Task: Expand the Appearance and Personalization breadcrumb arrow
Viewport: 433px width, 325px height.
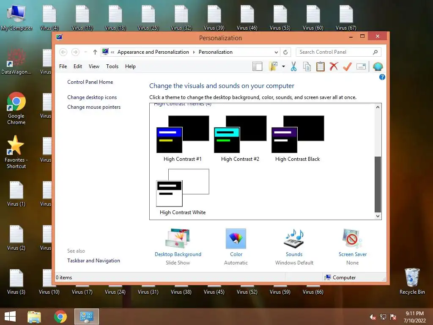Action: point(194,52)
